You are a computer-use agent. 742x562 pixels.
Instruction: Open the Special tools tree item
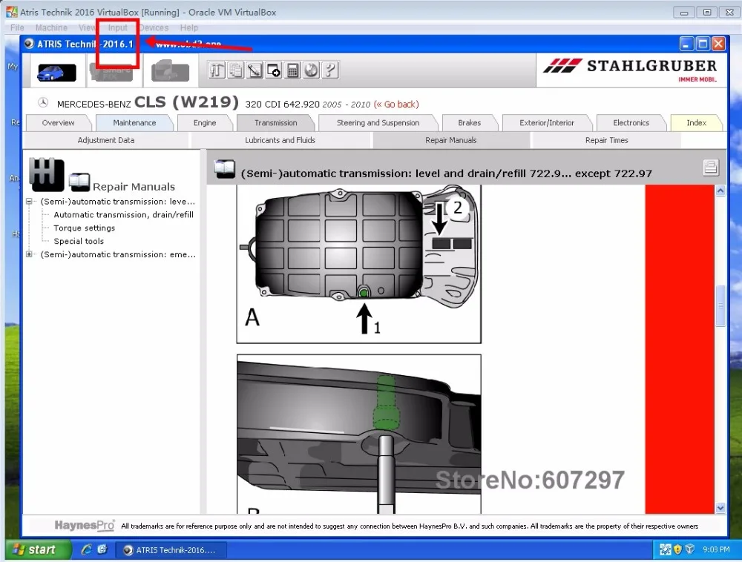(79, 241)
